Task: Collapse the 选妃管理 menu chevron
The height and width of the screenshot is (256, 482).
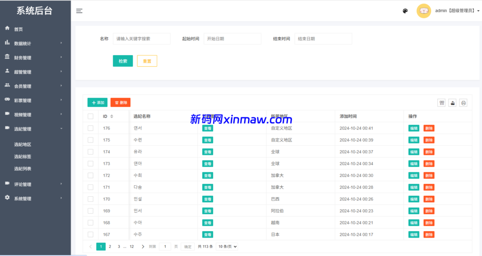Action: [61, 128]
